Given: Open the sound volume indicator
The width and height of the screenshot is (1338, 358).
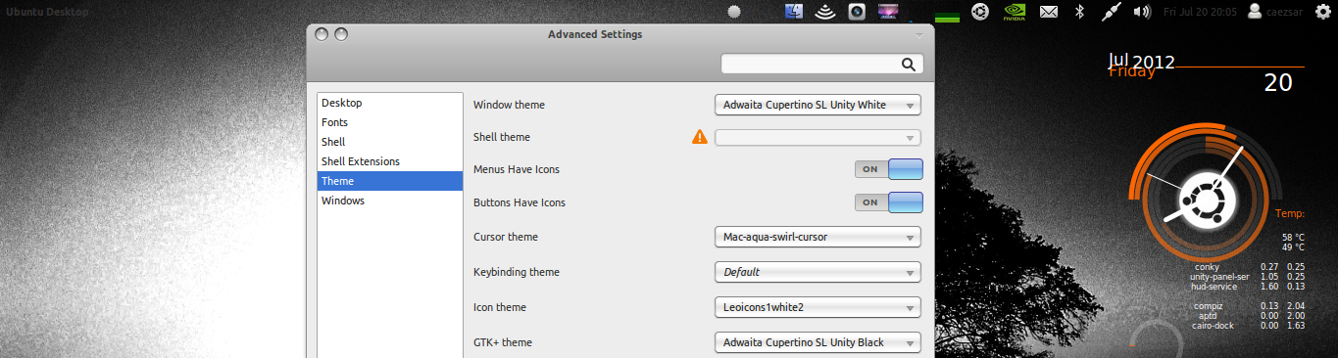Looking at the screenshot, I should click(x=1142, y=12).
